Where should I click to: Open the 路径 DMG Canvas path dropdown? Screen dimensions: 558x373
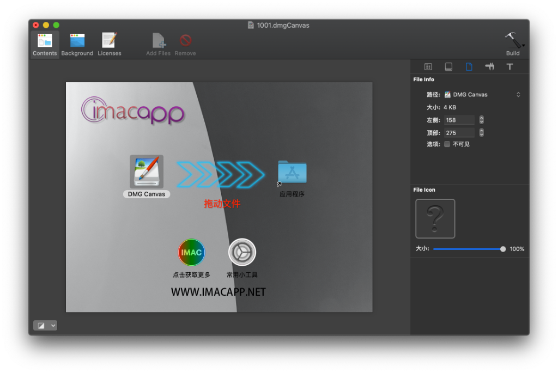point(483,95)
